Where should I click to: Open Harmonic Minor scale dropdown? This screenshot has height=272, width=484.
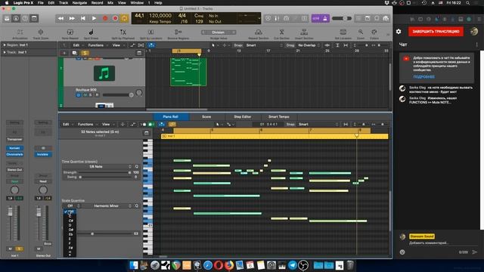coord(107,206)
